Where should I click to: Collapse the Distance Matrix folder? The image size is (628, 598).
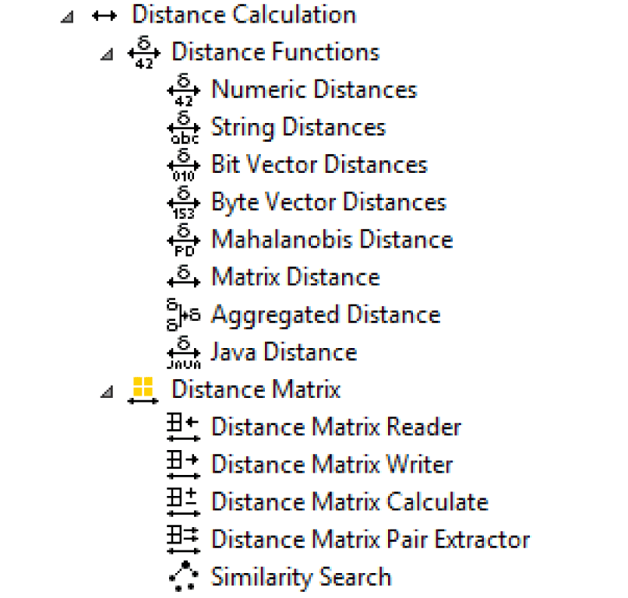(x=108, y=391)
